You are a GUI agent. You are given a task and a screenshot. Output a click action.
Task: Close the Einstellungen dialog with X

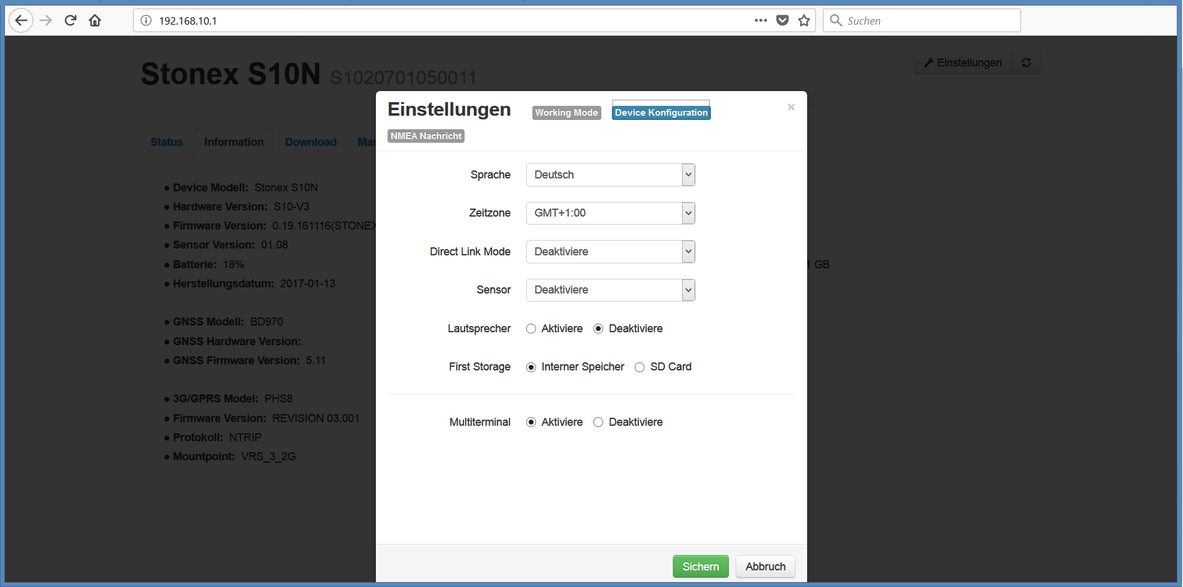pyautogui.click(x=791, y=107)
